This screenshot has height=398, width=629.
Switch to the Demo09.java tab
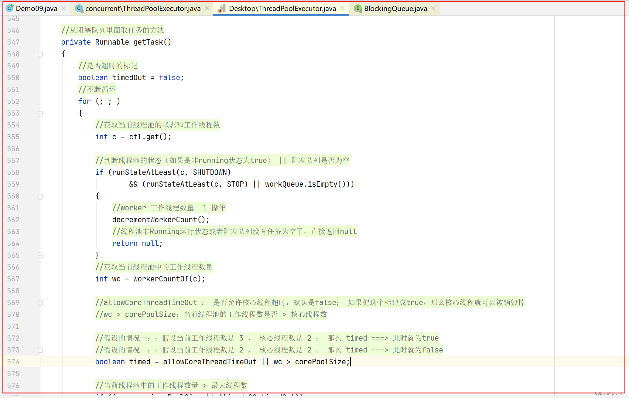36,9
